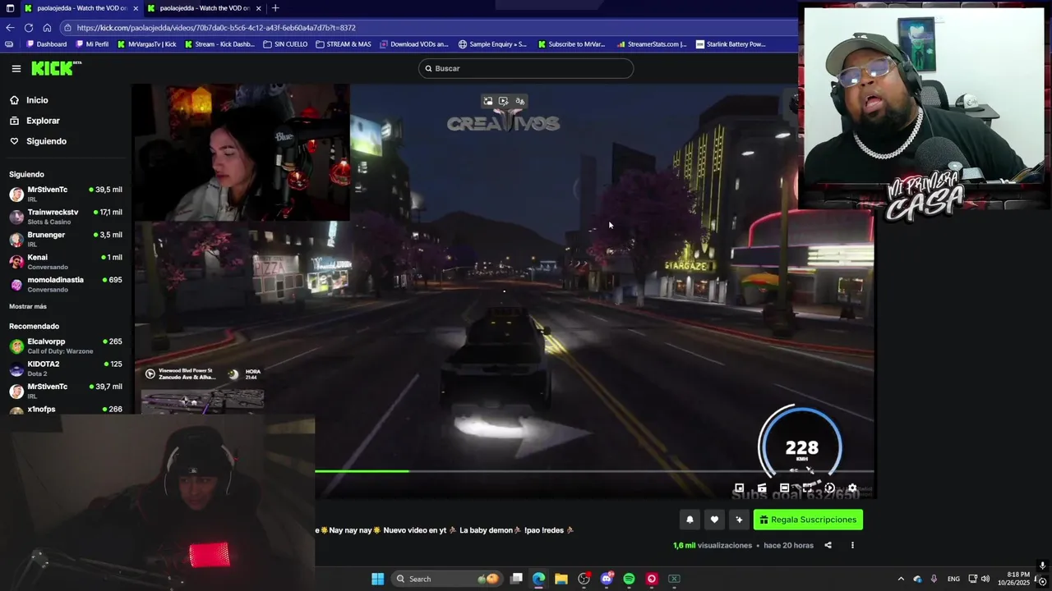The image size is (1052, 591).
Task: Click the taskbar Search box
Action: pyautogui.click(x=446, y=579)
